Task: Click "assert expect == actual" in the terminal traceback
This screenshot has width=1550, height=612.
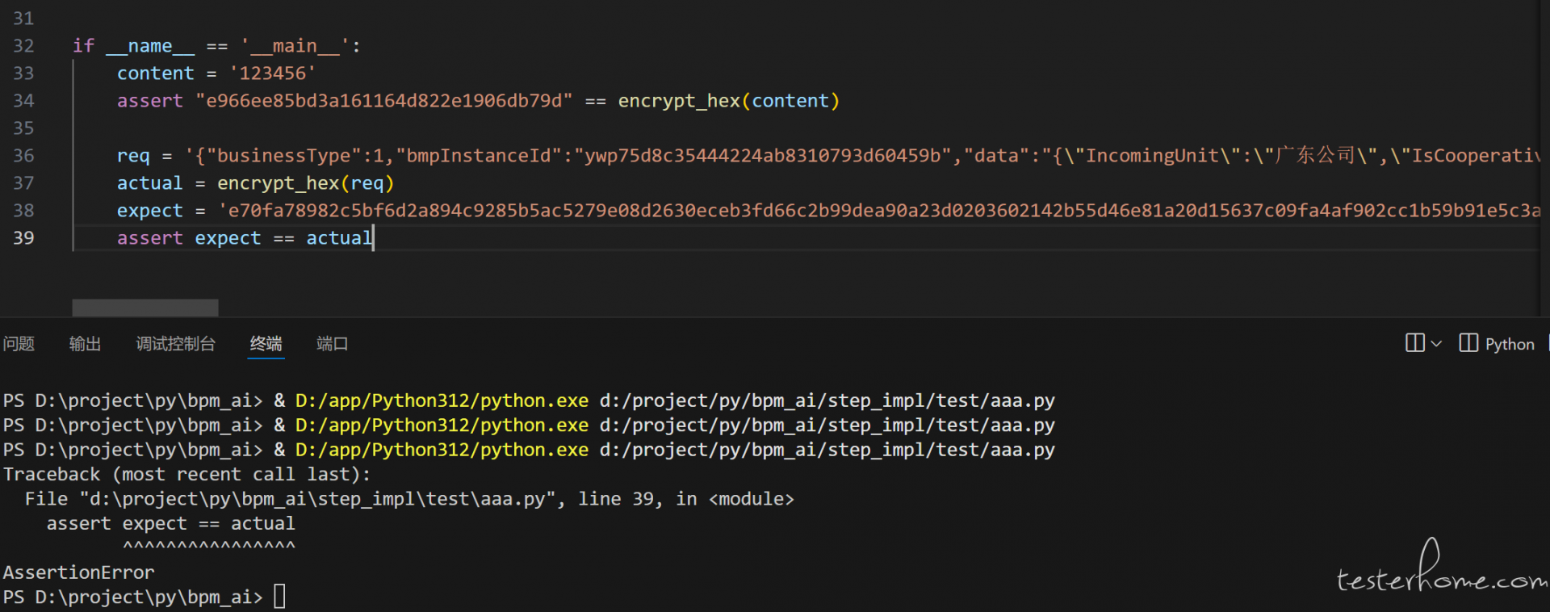Action: point(171,523)
